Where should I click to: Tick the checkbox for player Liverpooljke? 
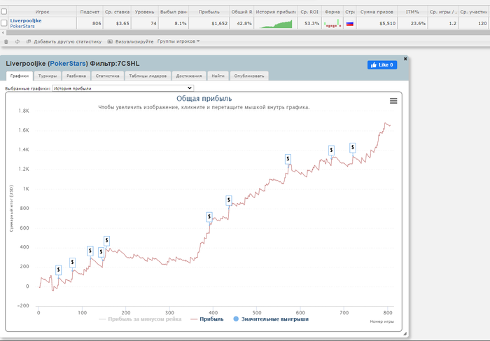point(4,23)
